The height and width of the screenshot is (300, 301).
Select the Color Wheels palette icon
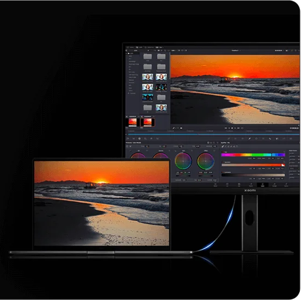[139, 139]
